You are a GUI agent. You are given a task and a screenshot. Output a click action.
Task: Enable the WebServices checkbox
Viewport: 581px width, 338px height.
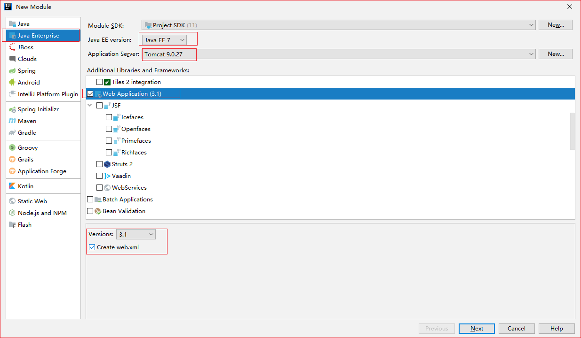click(99, 188)
